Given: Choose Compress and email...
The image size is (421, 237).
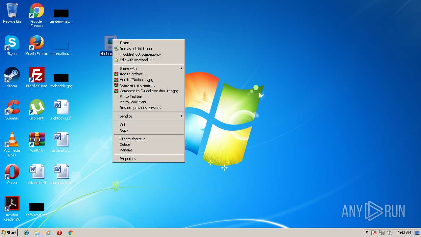Looking at the screenshot, I should [x=149, y=85].
